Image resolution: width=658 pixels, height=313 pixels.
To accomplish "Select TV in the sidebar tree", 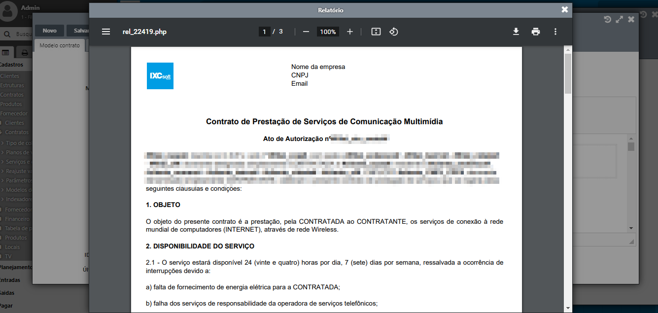I will tap(8, 256).
